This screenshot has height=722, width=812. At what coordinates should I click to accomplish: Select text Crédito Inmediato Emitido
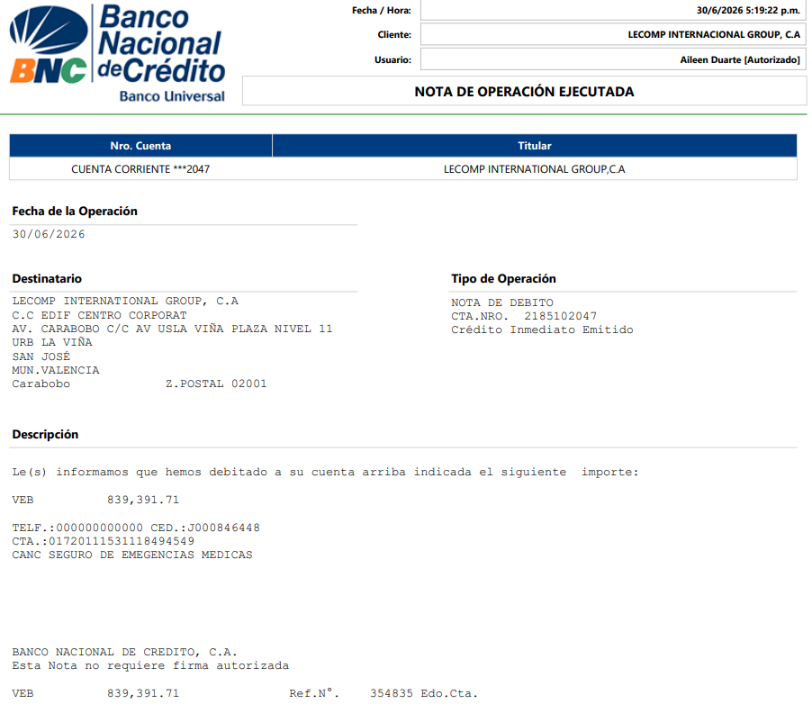pos(542,329)
